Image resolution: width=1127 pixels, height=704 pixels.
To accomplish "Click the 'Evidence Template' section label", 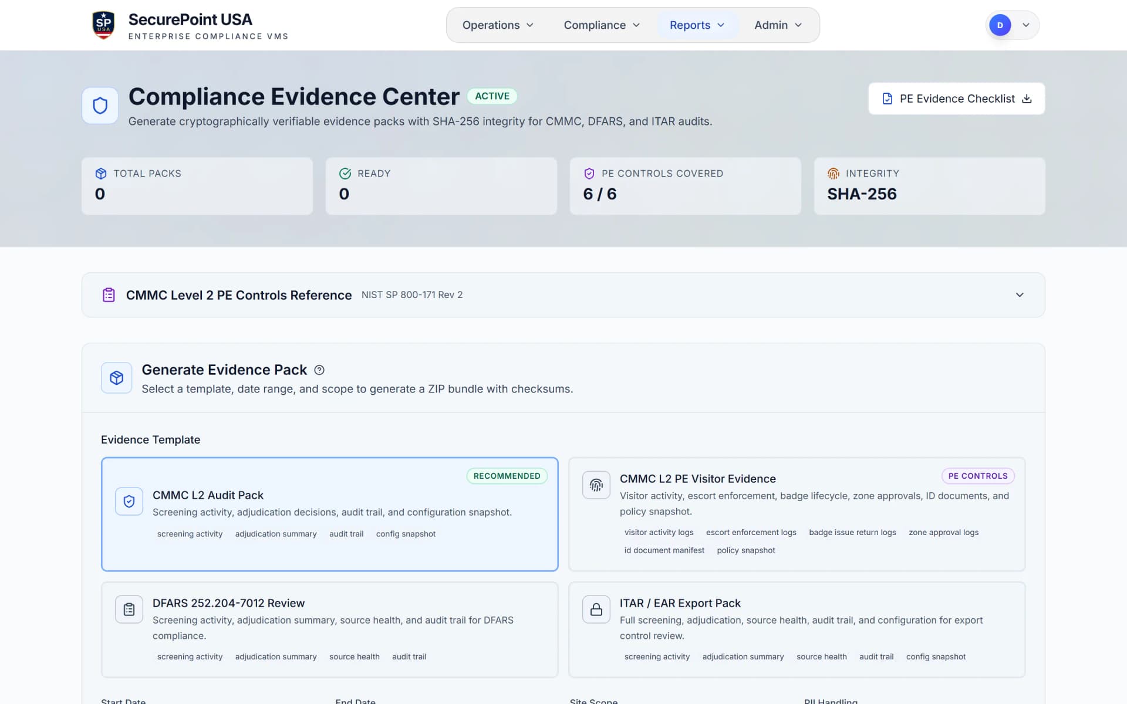I will pyautogui.click(x=150, y=439).
